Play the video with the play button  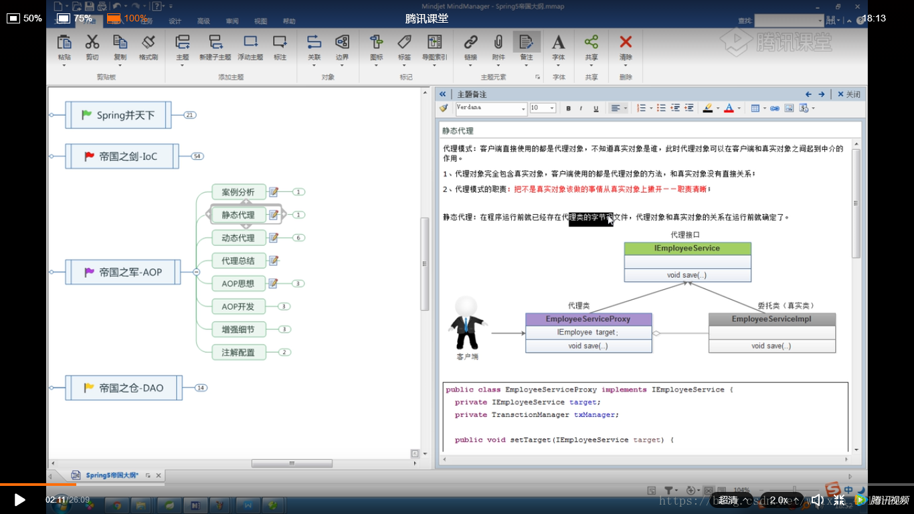click(x=19, y=499)
